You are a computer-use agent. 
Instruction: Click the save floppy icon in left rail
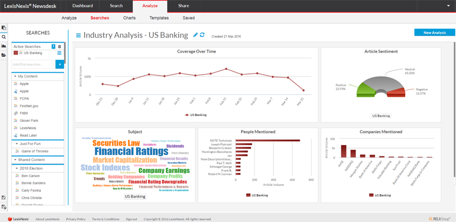pos(4,198)
